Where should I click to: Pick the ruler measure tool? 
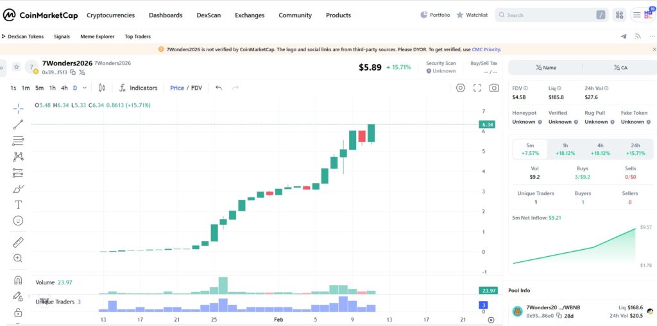point(18,242)
